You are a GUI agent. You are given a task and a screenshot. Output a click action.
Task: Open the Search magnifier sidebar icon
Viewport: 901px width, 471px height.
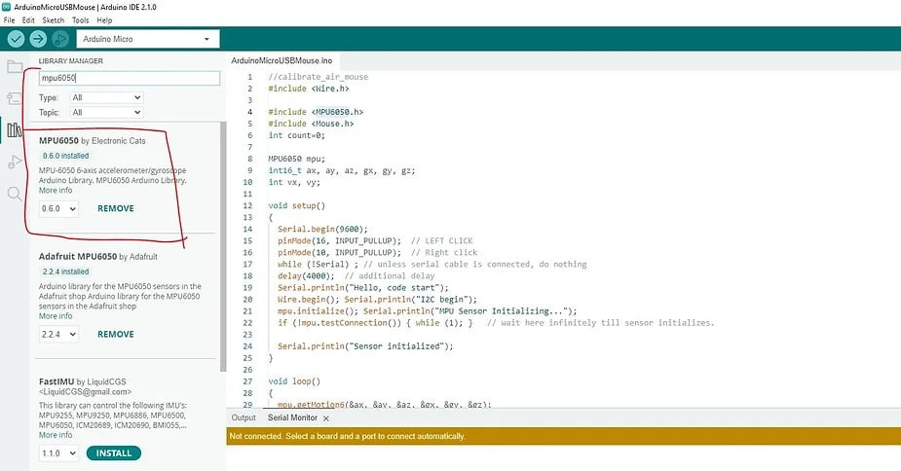[x=15, y=194]
